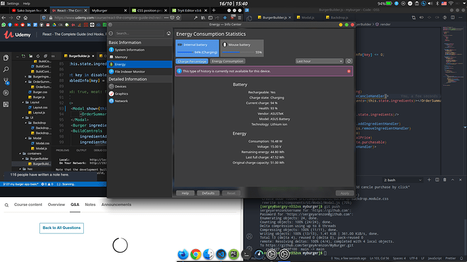
Task: Open Layout.js file in explorer
Action: coord(37,113)
